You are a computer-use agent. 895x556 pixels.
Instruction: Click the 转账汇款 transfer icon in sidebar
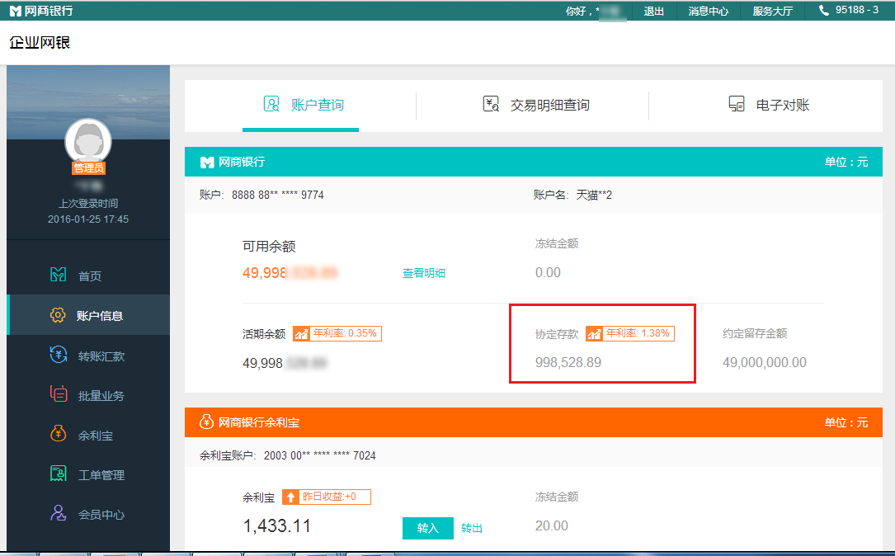[x=59, y=355]
